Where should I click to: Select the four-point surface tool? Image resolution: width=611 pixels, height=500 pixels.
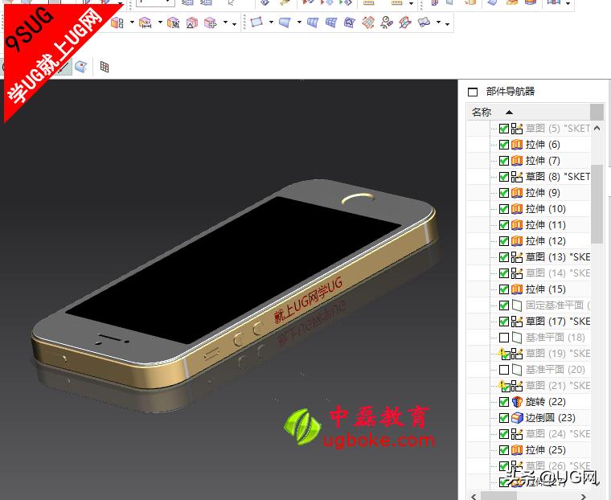(256, 23)
